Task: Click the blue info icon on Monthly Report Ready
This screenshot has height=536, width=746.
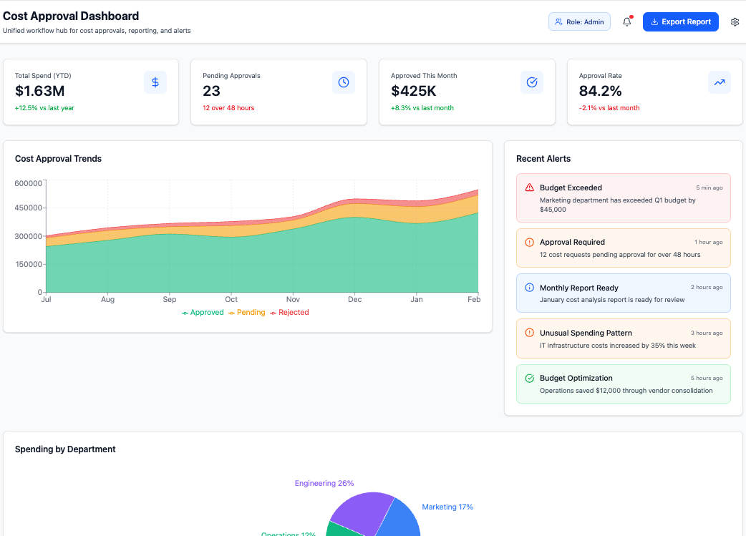Action: click(528, 288)
